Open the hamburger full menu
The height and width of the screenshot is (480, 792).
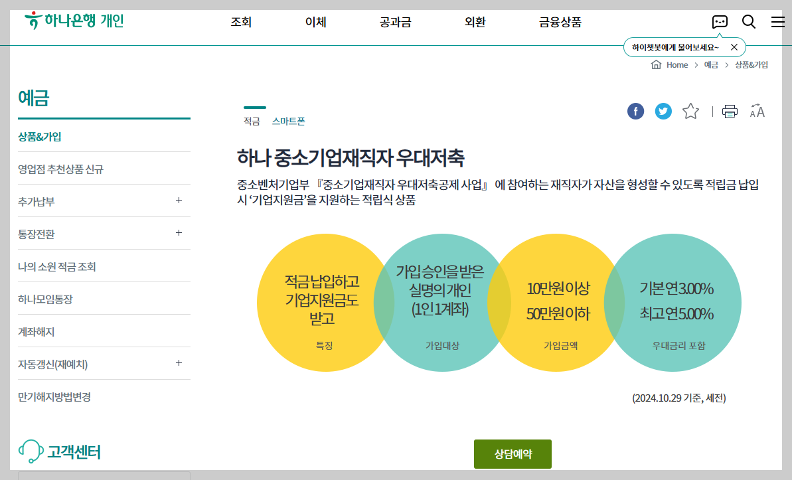coord(778,22)
